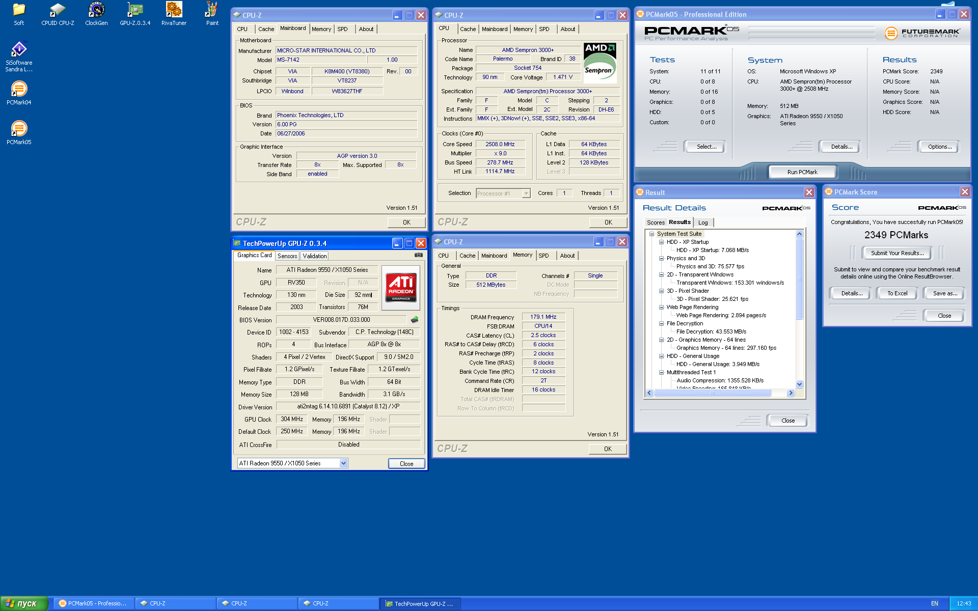Click the Options... button in PCMark05 Results
Viewport: 978px width, 611px height.
[940, 147]
